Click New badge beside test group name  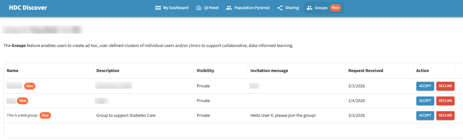(45, 115)
